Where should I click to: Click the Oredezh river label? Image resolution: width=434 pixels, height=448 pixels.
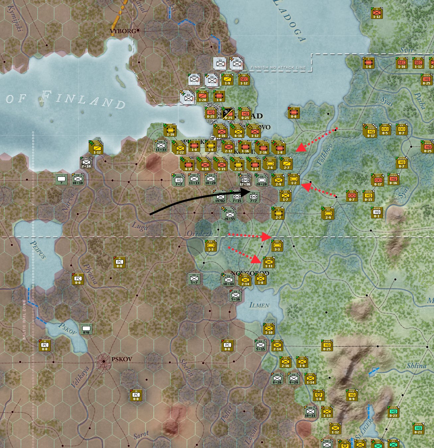[199, 234]
